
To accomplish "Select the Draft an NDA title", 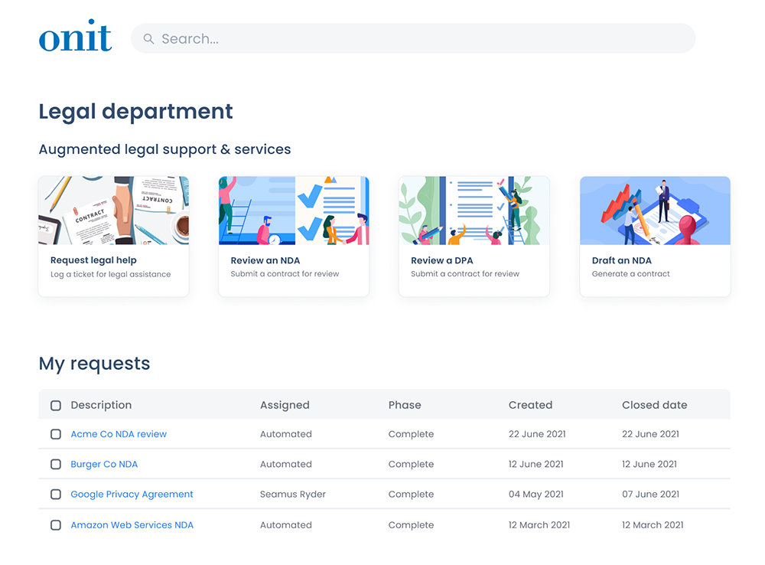I will coord(621,260).
